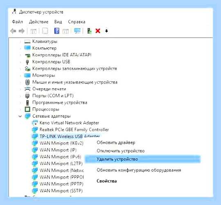Select WAN Miniport (IP)
The width and height of the screenshot is (221, 205).
58,150
